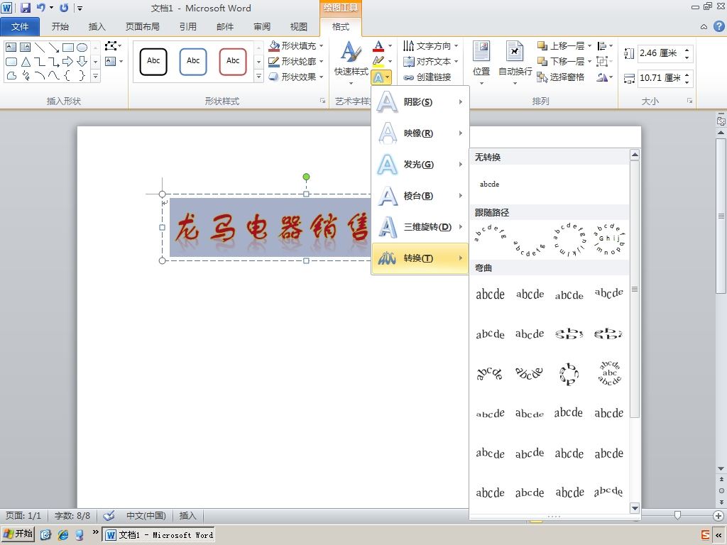The height and width of the screenshot is (545, 727).
Task: Toggle the text effects A button
Action: (381, 77)
